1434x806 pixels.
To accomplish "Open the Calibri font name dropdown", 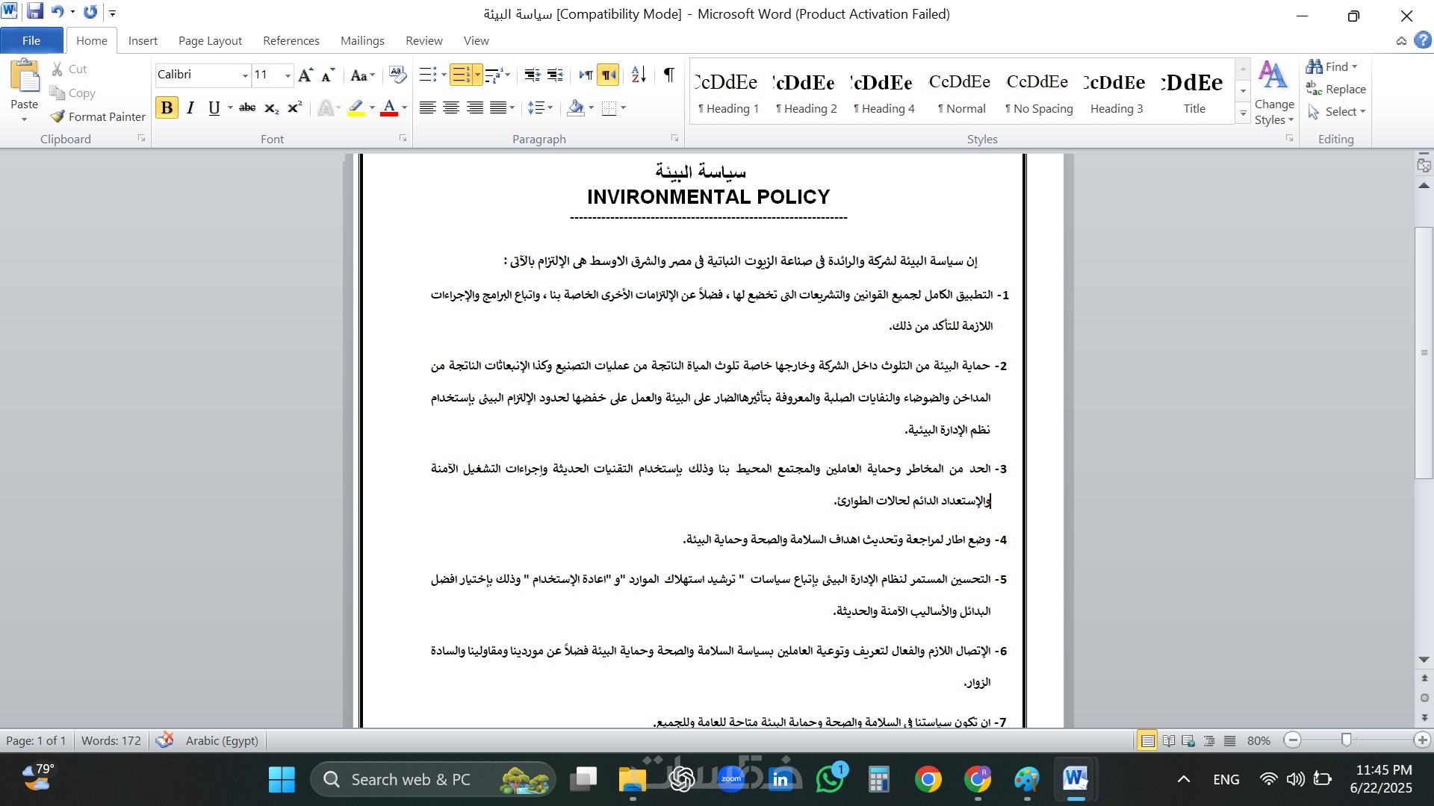I will [x=244, y=75].
